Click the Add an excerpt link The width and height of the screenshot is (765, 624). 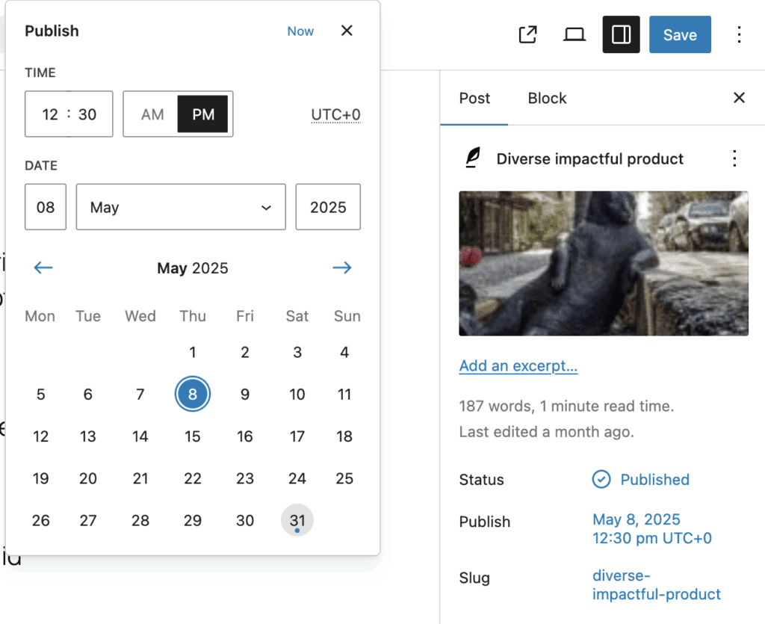(518, 365)
